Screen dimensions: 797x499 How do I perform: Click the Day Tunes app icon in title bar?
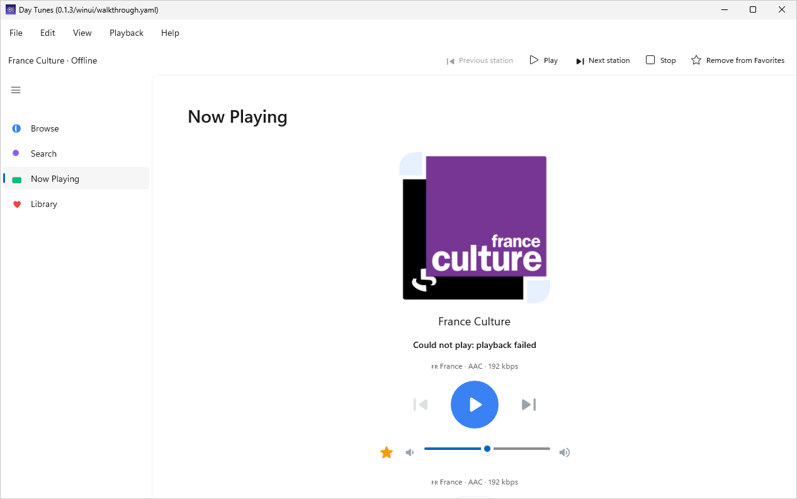pos(11,9)
